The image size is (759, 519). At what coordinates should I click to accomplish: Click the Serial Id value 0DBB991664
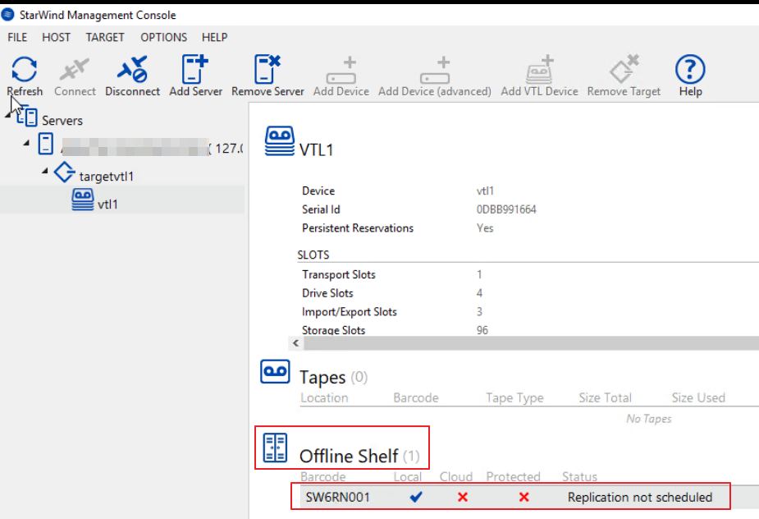[506, 209]
